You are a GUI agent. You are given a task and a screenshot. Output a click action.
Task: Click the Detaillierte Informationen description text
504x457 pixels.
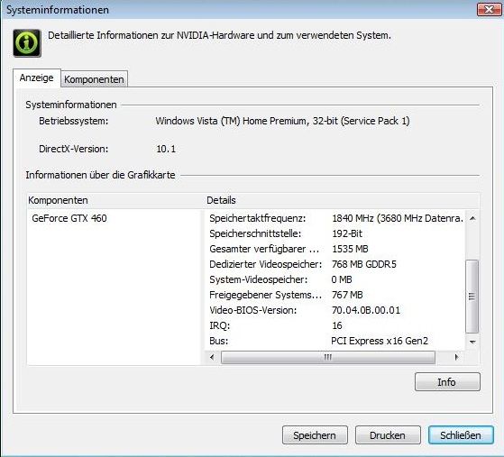219,35
